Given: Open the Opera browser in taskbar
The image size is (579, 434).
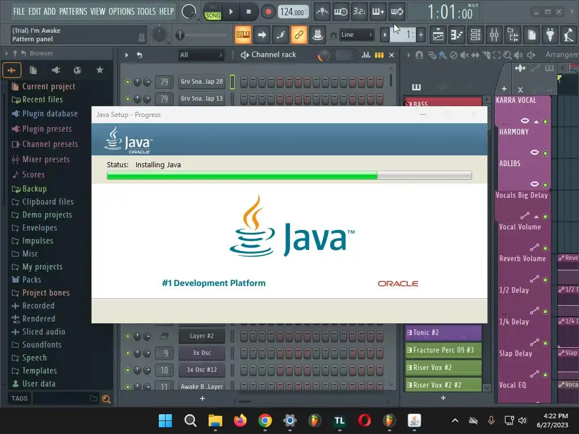Looking at the screenshot, I should tap(365, 420).
